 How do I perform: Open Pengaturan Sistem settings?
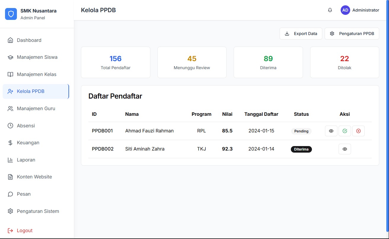click(x=38, y=211)
